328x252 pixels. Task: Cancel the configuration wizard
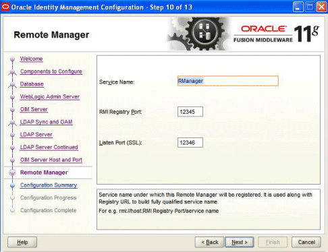(306, 242)
